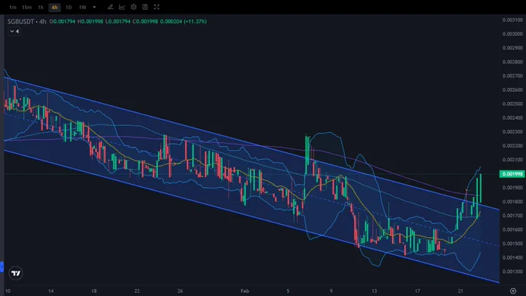Screen dimensions: 526x296
Task: Click the 0.003000 price axis label
Action: coord(513,34)
